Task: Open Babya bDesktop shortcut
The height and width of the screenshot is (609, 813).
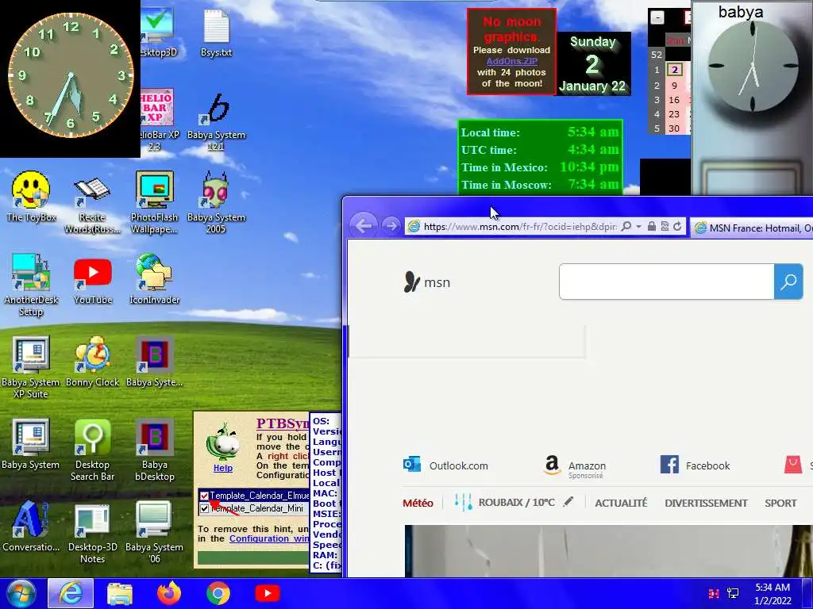Action: click(x=154, y=450)
